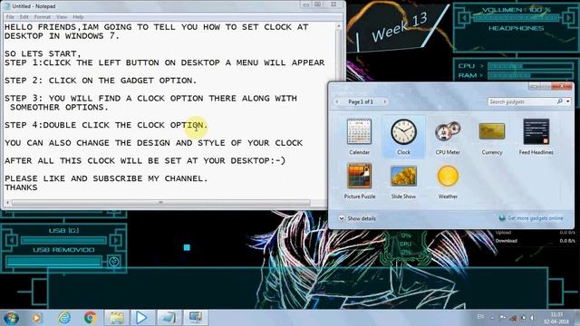The width and height of the screenshot is (580, 326).
Task: Select the Feed Headlines gadget
Action: [x=536, y=137]
